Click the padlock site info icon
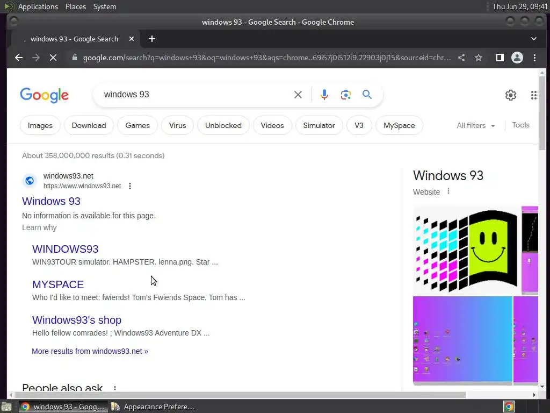Image resolution: width=550 pixels, height=413 pixels. [74, 58]
